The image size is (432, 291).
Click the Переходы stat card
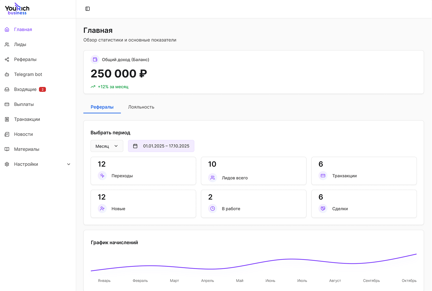(143, 171)
